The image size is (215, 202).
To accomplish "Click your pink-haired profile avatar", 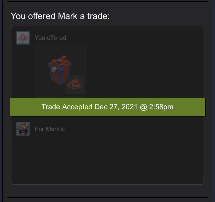I will (x=23, y=38).
